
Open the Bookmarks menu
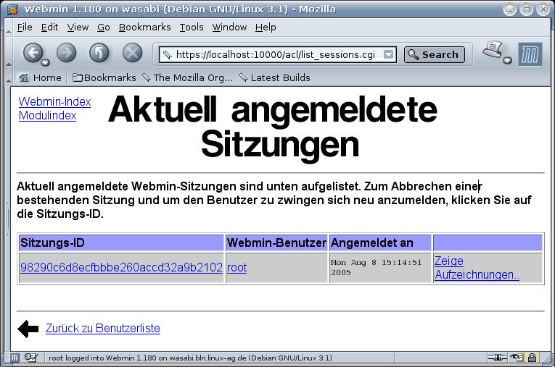coord(145,28)
